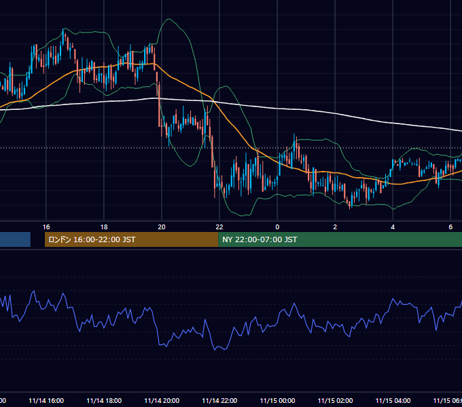The image size is (462, 407).
Task: Click the 11/15 00:00 date label
Action: point(277,401)
